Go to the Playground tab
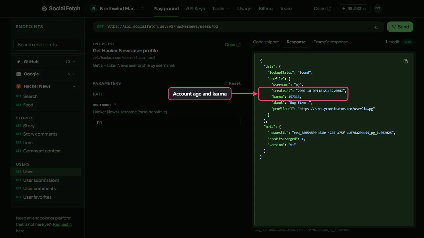Viewport: 424px width, 238px height. coord(166,9)
